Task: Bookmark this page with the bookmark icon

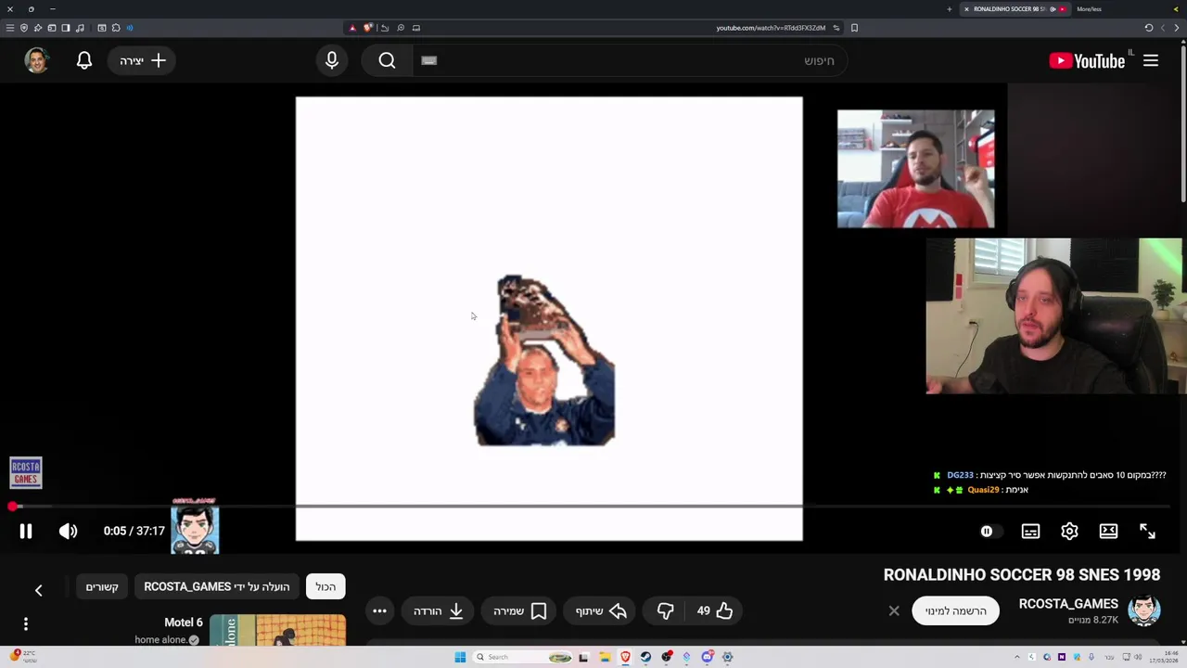Action: tap(854, 28)
